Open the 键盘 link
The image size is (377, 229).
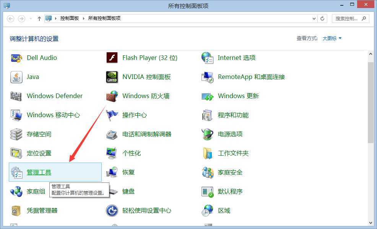[128, 192]
